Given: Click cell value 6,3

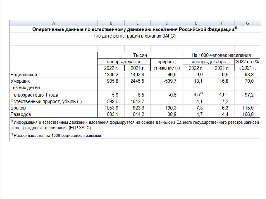Looking at the screenshot, I should [x=225, y=108].
